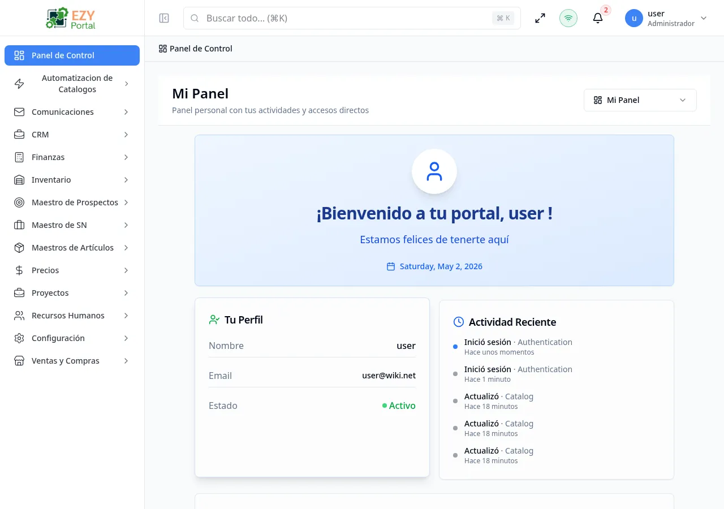
Task: Click the clock icon beside Actividad Reciente
Action: click(x=459, y=322)
